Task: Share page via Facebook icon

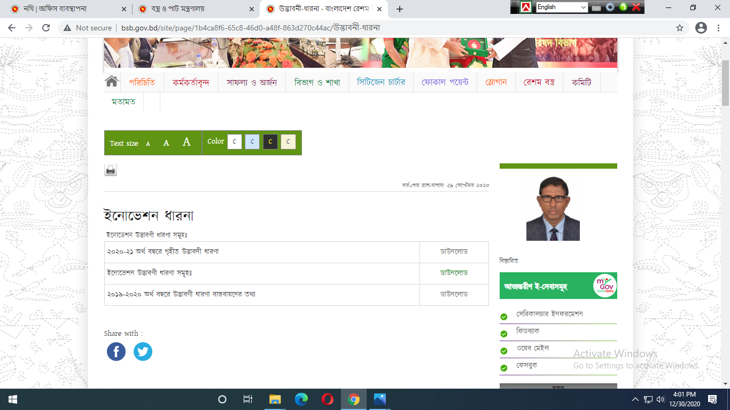Action: pos(116,351)
